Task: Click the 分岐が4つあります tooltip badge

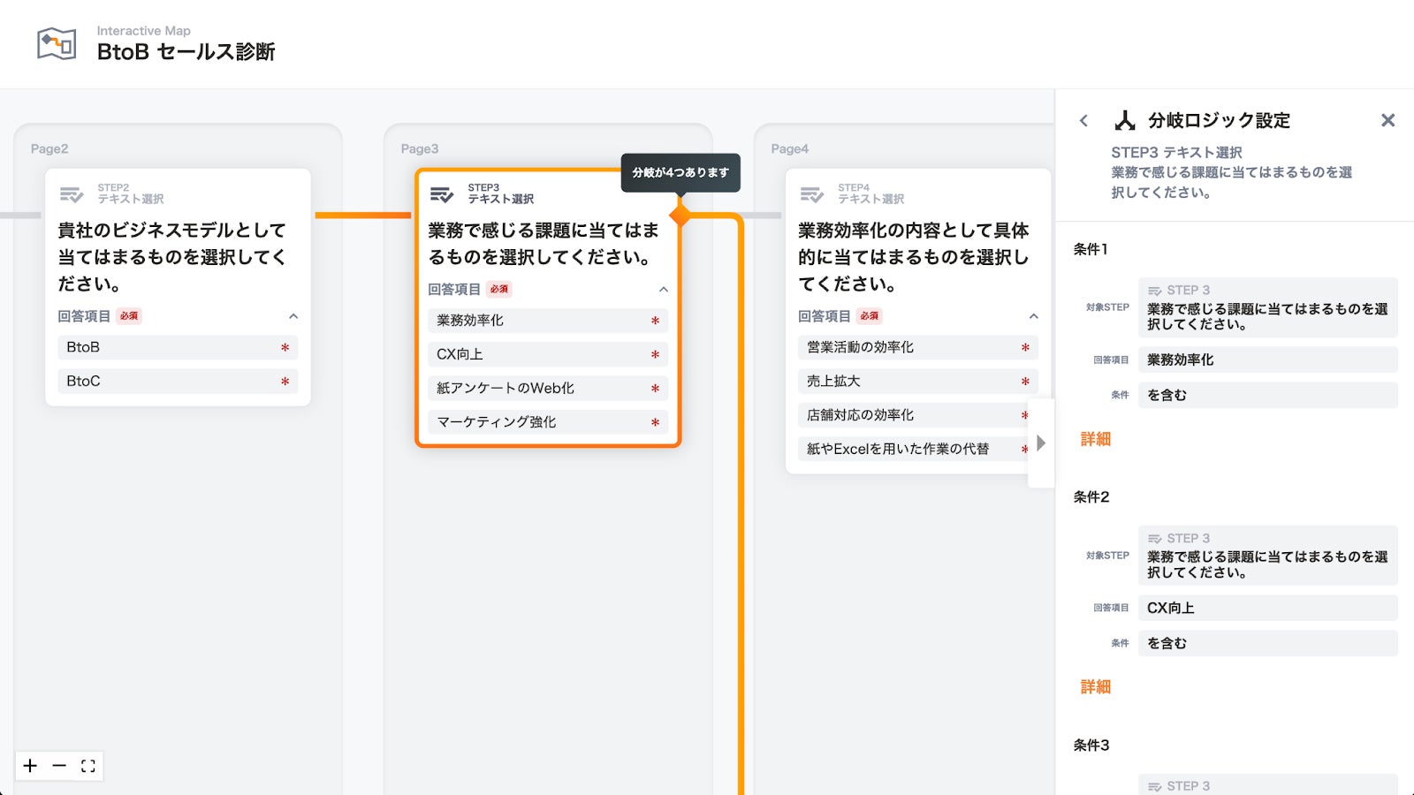Action: click(x=680, y=172)
